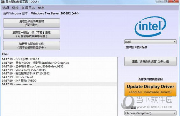Click 清理显卡驱动并关机 button
This screenshot has width=180, height=116.
click(x=32, y=46)
